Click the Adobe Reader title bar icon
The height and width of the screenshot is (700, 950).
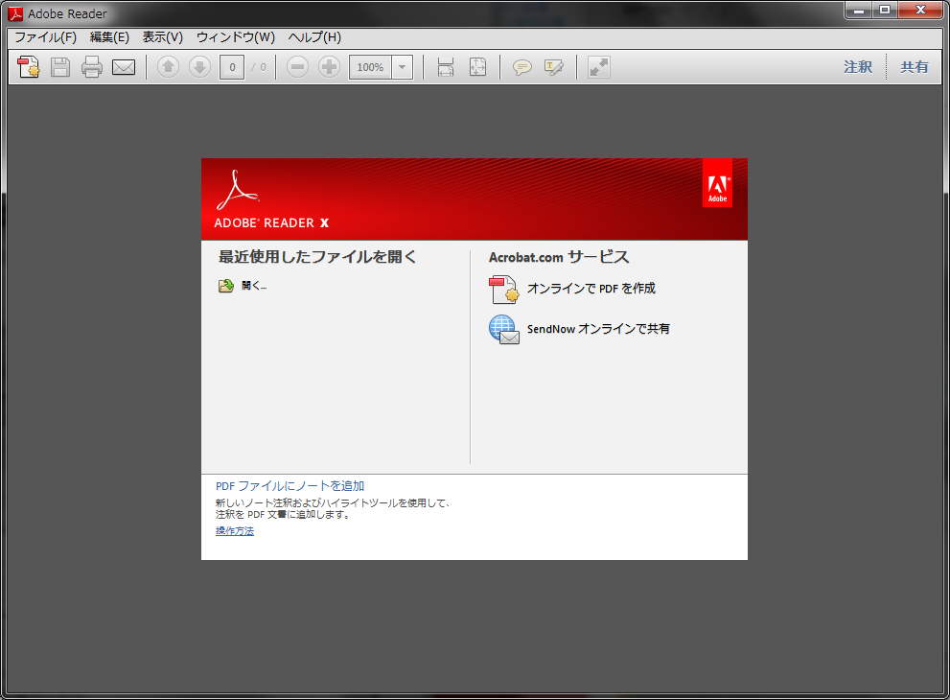point(15,13)
